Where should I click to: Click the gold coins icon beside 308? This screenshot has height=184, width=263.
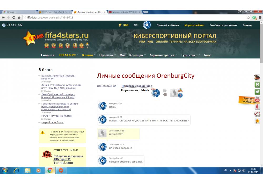click(x=120, y=25)
